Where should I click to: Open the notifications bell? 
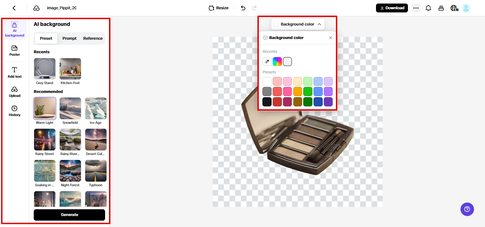point(428,7)
